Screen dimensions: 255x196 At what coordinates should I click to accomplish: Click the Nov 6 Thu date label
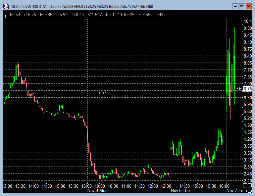180,191
